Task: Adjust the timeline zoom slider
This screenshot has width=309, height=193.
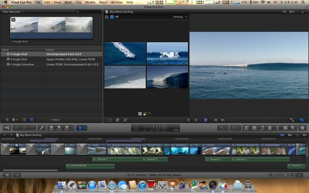Action: tap(282, 175)
